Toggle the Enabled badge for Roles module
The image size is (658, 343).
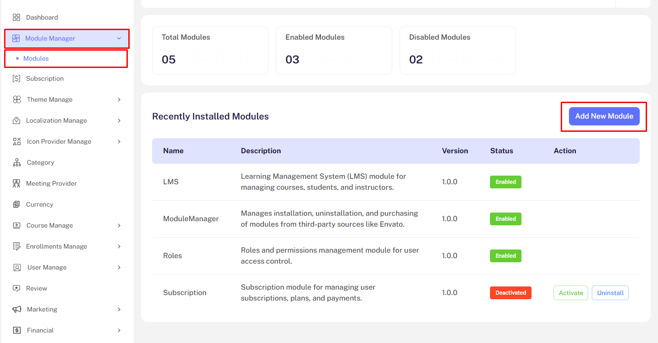click(x=505, y=255)
